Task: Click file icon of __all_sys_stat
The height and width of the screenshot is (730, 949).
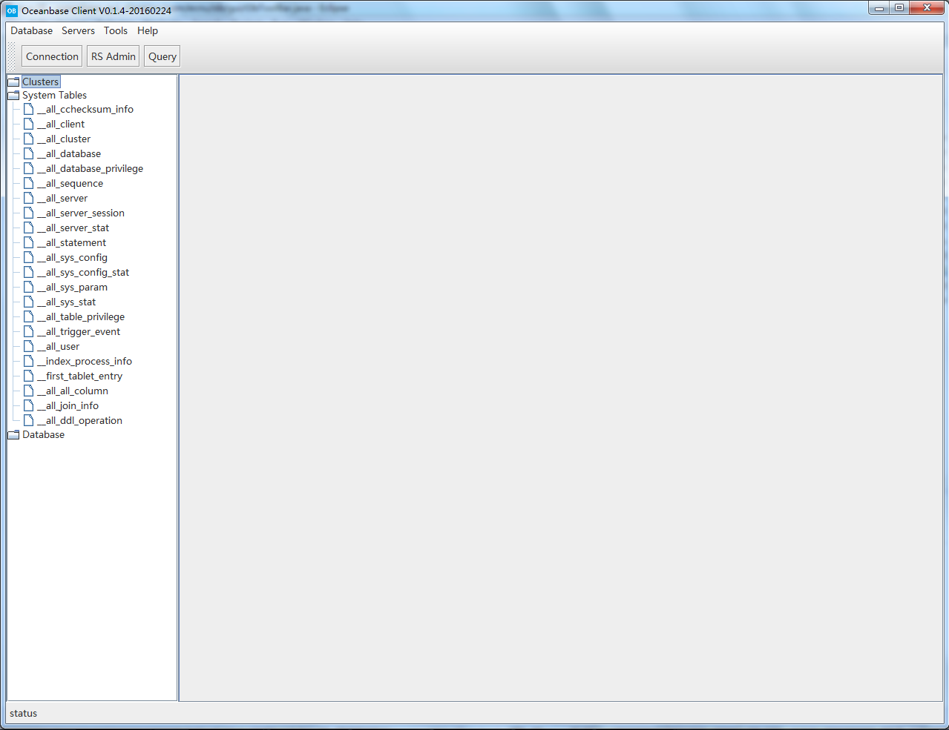Action: point(28,302)
